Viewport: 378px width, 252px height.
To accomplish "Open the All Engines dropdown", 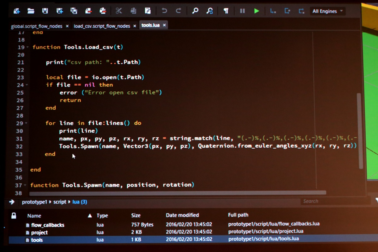I will [327, 11].
